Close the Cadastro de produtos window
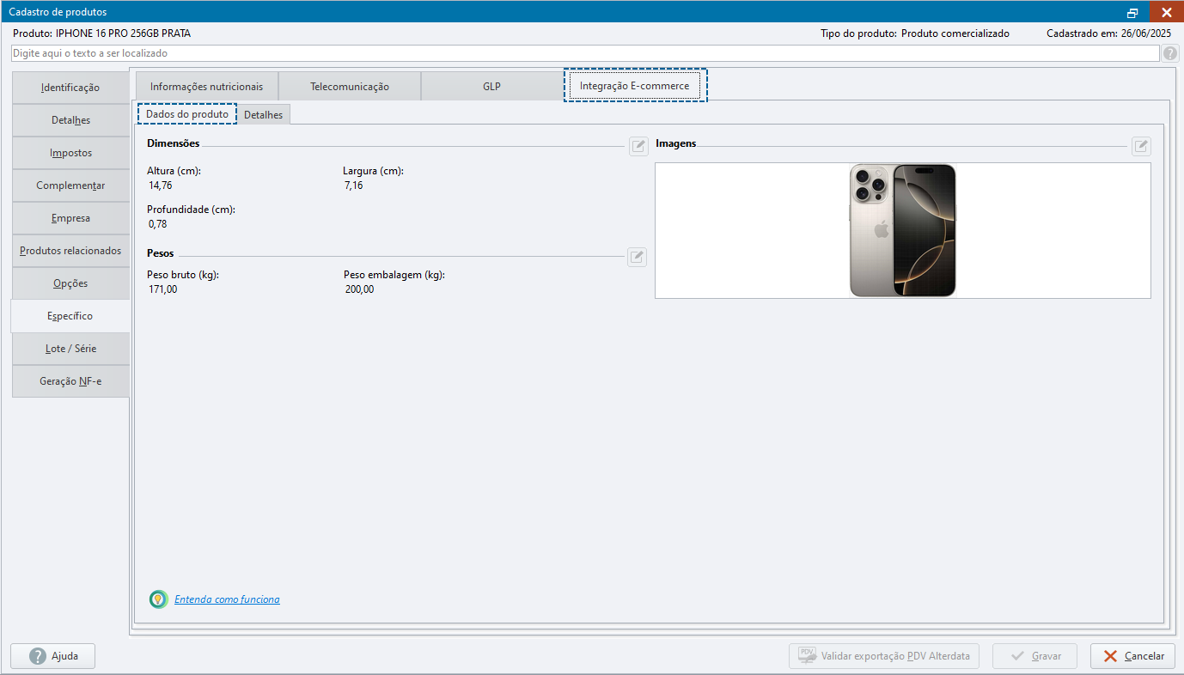Viewport: 1184px width, 675px height. point(1166,12)
